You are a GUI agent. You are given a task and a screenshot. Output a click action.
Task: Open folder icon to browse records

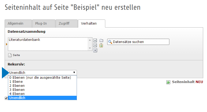click(x=101, y=41)
